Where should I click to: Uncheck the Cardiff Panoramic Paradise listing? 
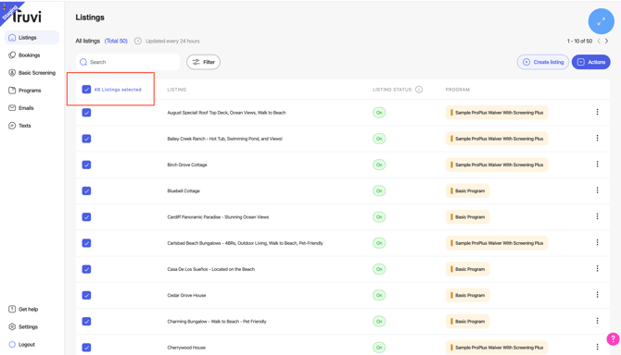point(86,217)
